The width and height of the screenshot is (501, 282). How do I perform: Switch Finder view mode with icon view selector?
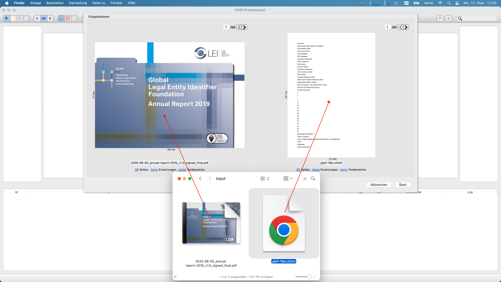pos(265,178)
